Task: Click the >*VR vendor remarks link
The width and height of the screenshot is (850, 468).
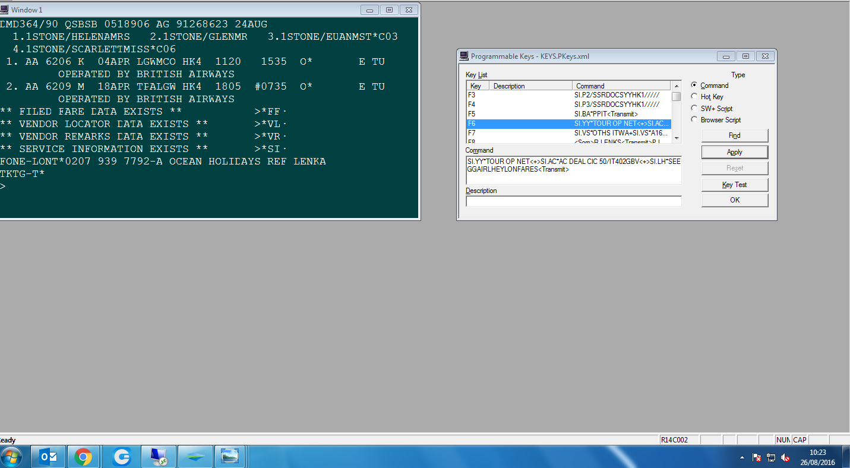Action: click(270, 137)
